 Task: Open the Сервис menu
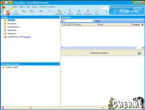[x=35, y=7]
